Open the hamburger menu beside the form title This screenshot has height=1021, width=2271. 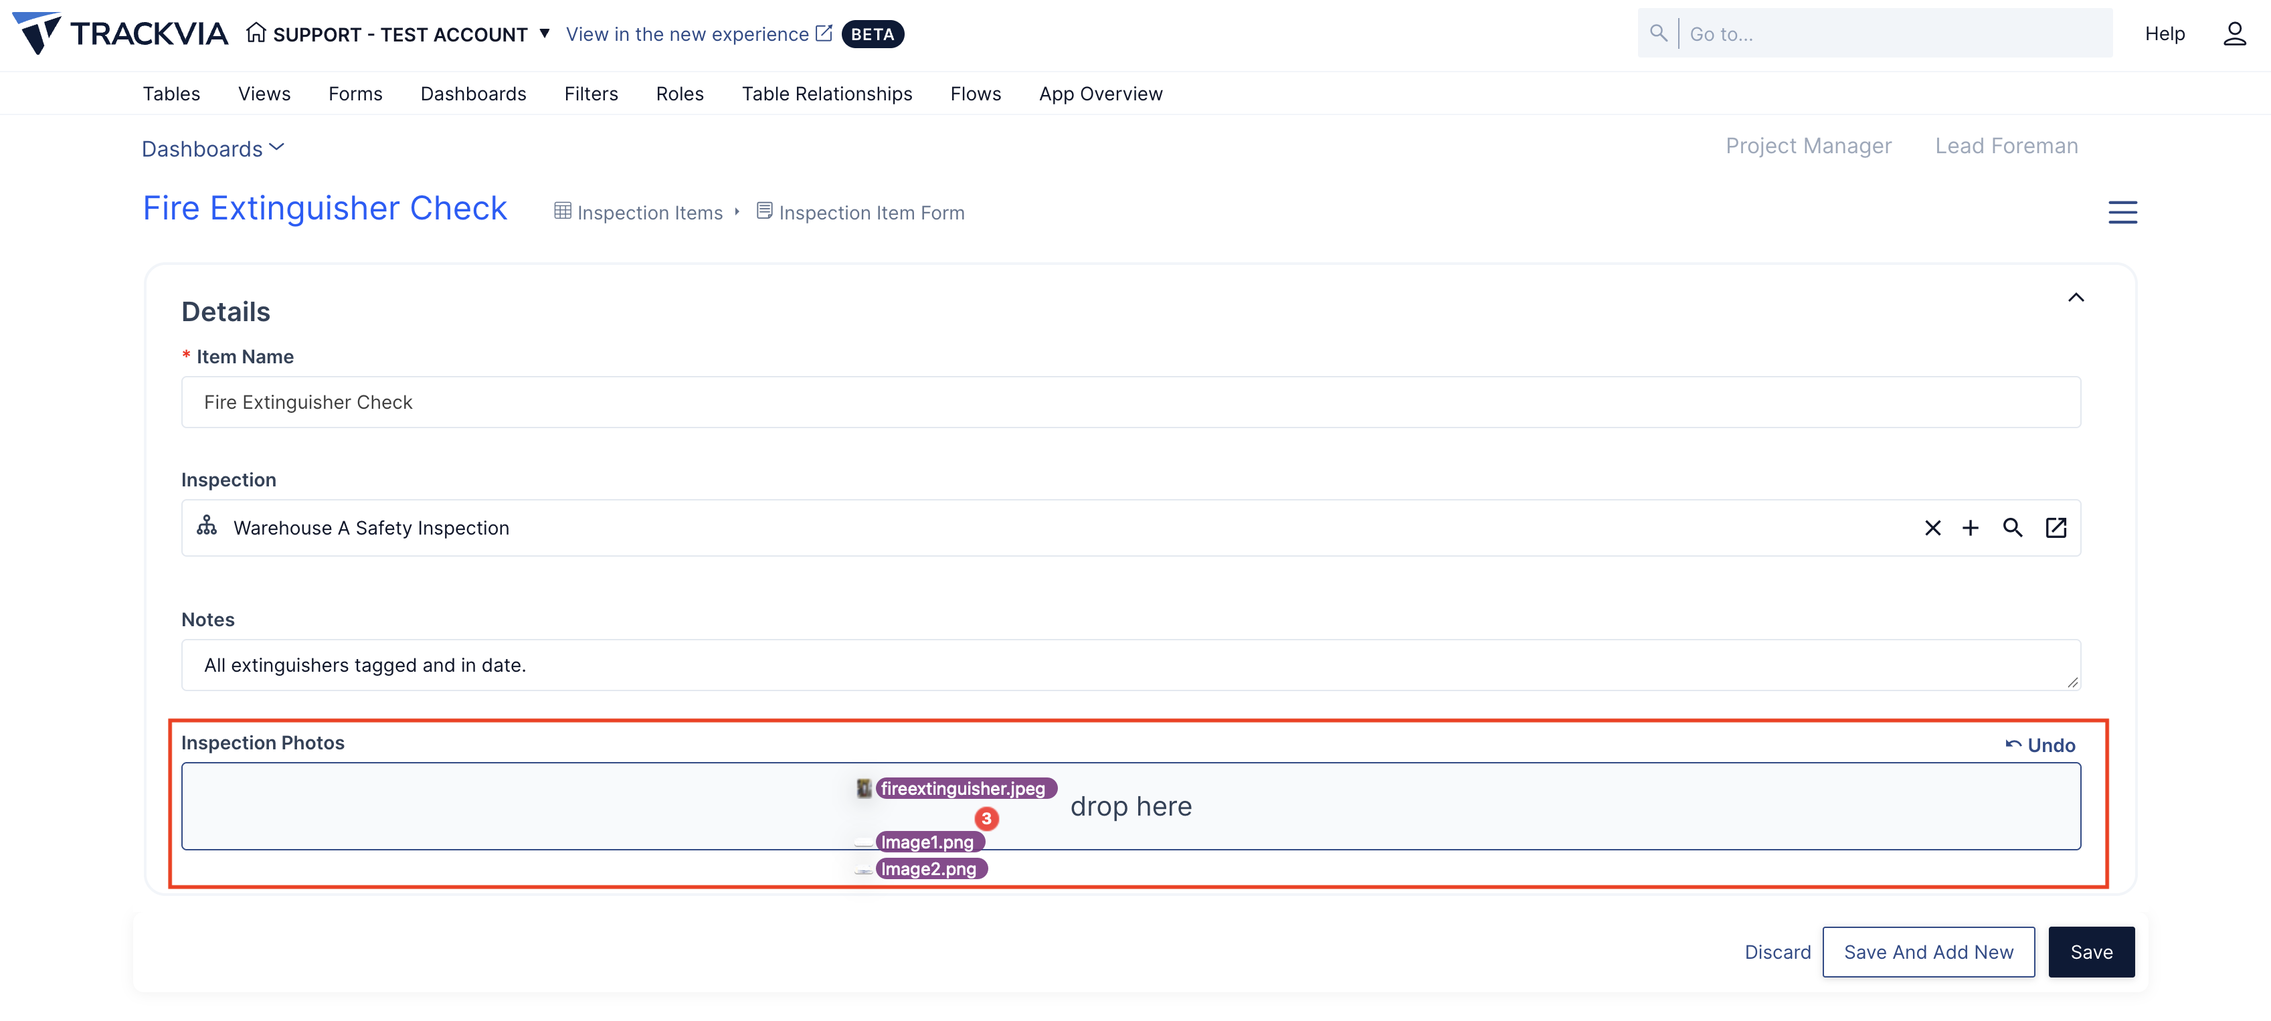pos(2122,213)
